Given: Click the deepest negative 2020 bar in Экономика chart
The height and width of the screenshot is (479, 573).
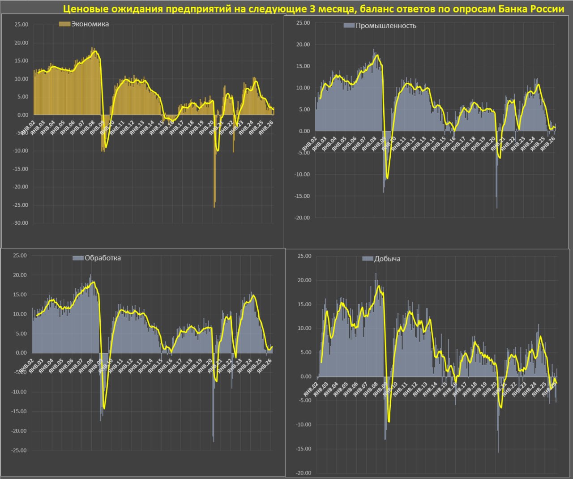Looking at the screenshot, I should 214,204.
